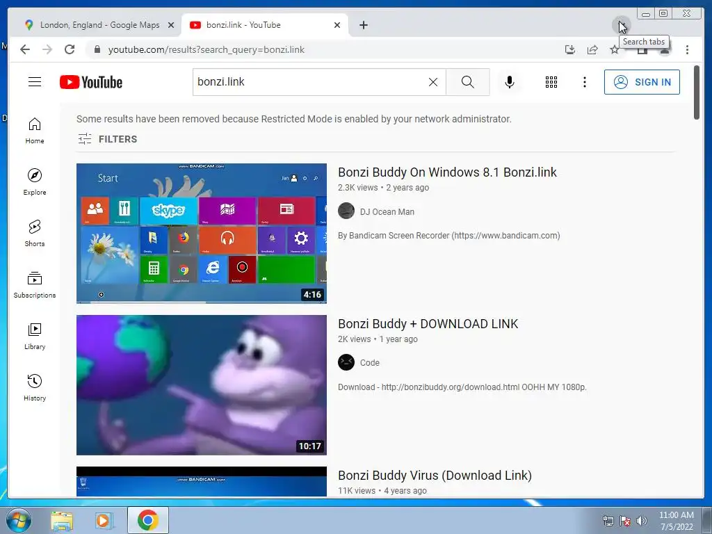
Task: Open DJ Ocean Man channel avatar
Action: coord(346,211)
